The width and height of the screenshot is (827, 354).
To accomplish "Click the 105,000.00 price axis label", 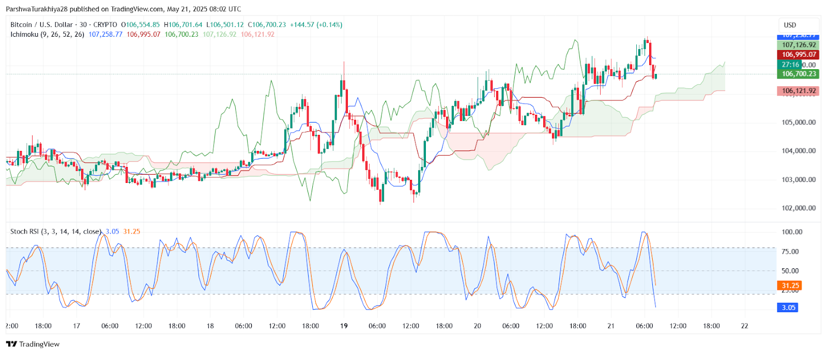I will pos(799,122).
